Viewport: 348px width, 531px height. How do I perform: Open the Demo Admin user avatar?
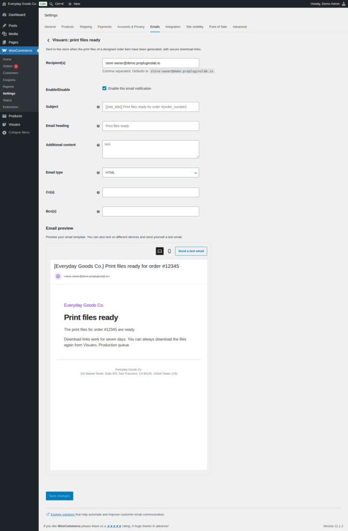344,4
